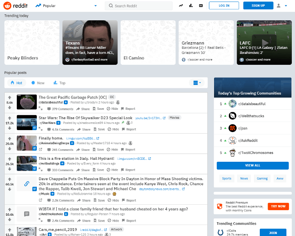Open the Movies flair on Star Wars post
This screenshot has height=236, width=295.
174,118
